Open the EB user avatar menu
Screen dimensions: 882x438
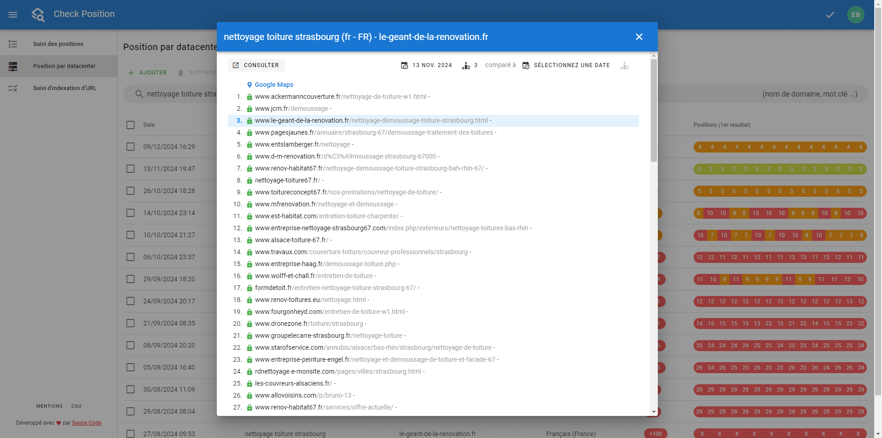coord(856,15)
